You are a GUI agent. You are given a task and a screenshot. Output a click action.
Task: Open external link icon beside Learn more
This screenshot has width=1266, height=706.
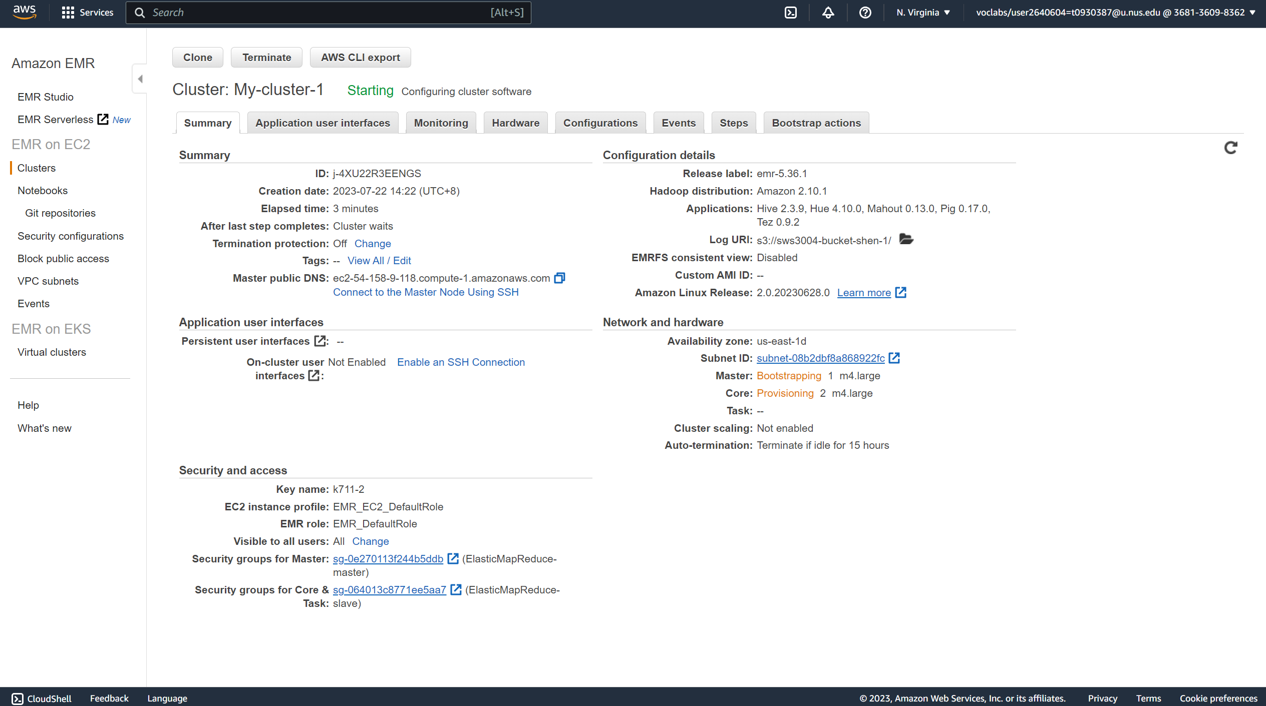pyautogui.click(x=901, y=292)
